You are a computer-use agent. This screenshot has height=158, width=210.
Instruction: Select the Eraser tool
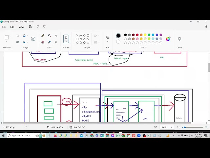tap(43, 42)
